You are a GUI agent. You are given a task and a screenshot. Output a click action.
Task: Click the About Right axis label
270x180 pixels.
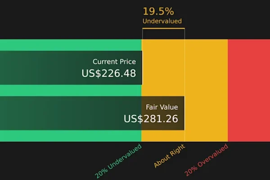[170, 156]
